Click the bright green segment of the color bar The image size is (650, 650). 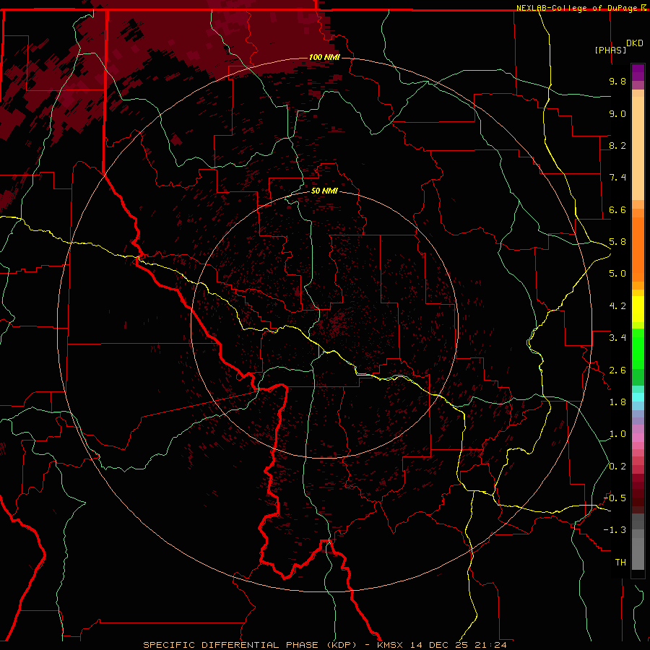pyautogui.click(x=638, y=348)
